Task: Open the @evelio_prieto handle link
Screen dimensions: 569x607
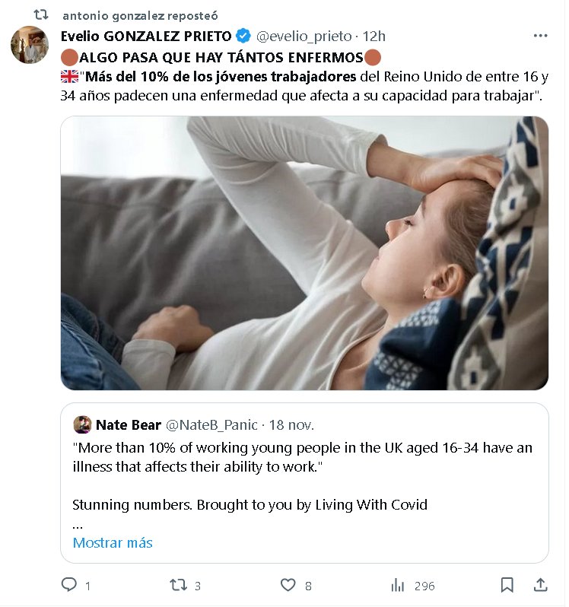Action: click(x=304, y=36)
